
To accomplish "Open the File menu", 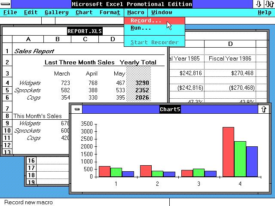I will pyautogui.click(x=10, y=12).
